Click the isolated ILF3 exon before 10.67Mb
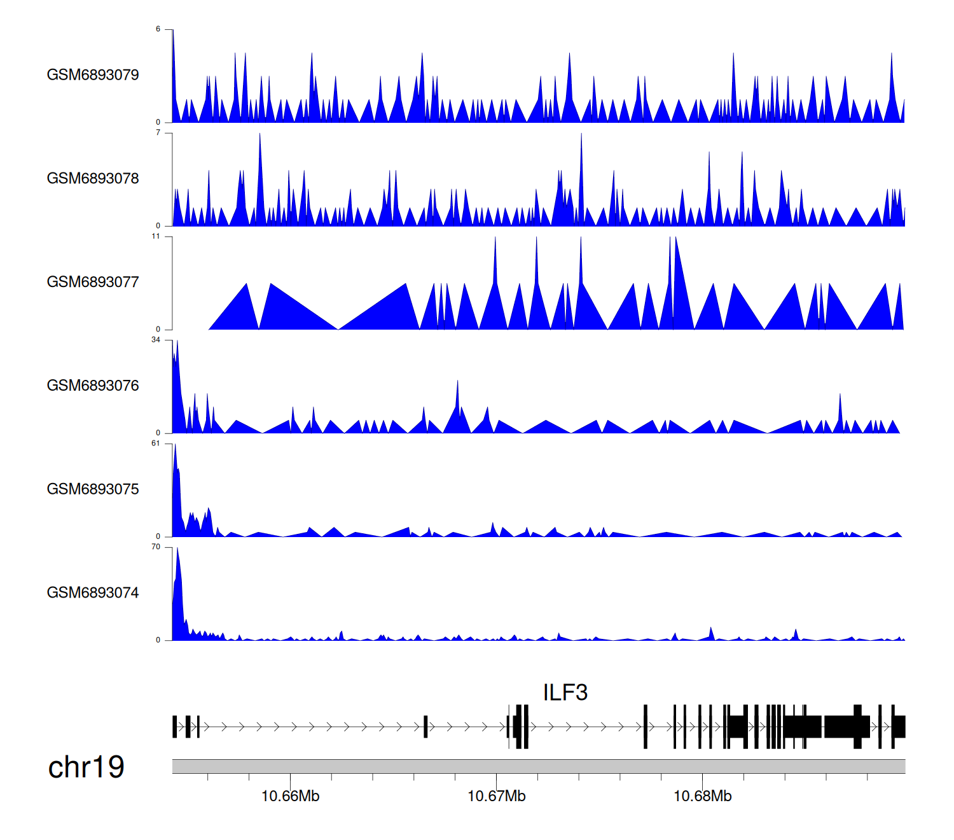Image resolution: width=954 pixels, height=840 pixels. 425,727
